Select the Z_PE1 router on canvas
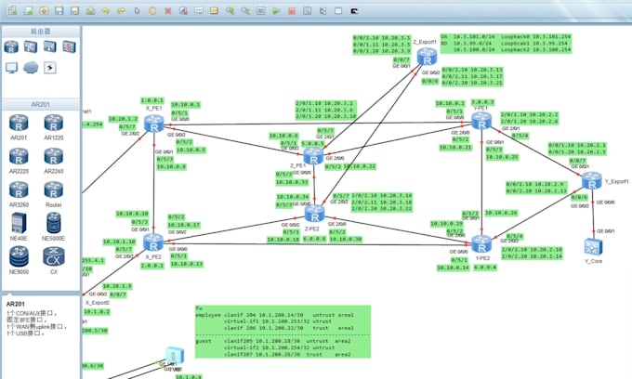Image resolution: width=632 pixels, height=379 pixels. click(313, 156)
